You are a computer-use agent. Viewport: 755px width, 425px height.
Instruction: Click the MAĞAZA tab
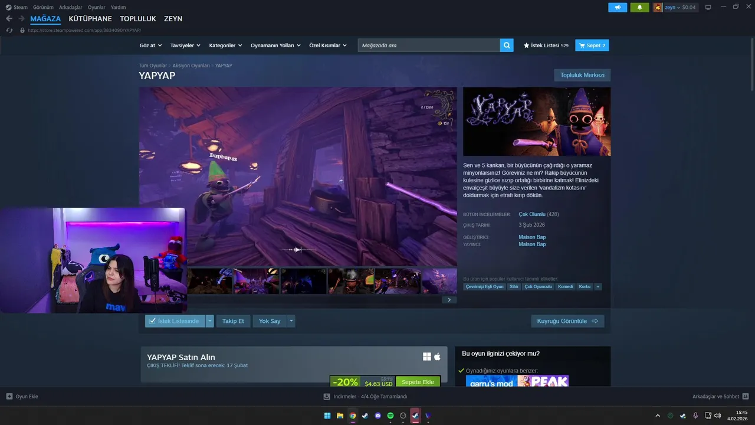(45, 19)
